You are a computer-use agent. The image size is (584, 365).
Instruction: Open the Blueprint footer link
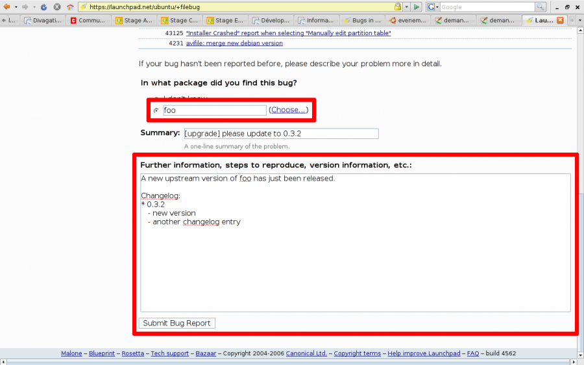pos(102,353)
